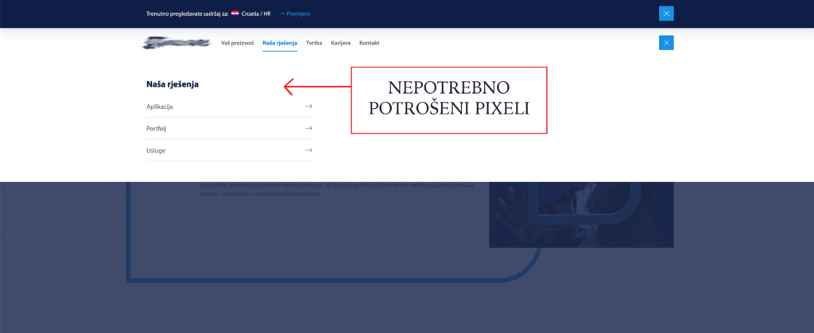
Task: Open the Usluge label
Action: [156, 150]
